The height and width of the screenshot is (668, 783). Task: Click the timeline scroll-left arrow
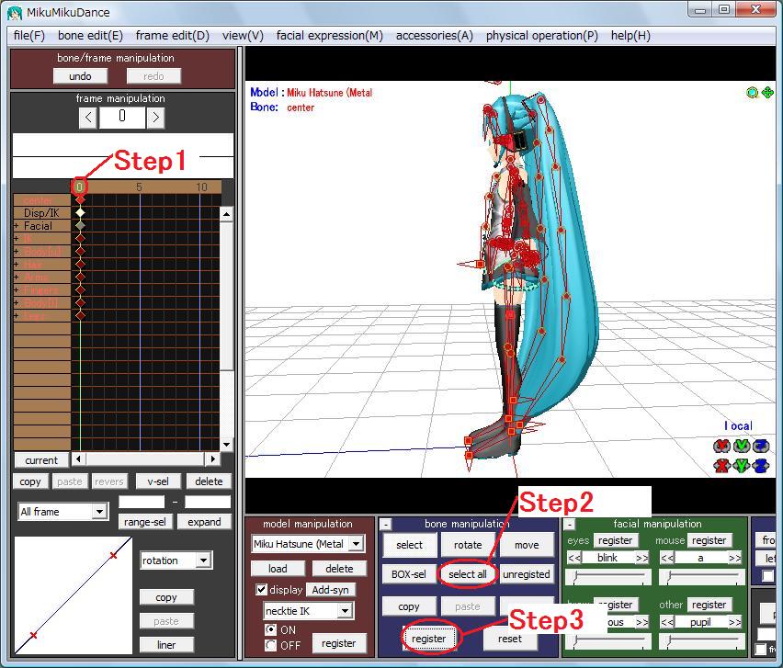point(78,459)
